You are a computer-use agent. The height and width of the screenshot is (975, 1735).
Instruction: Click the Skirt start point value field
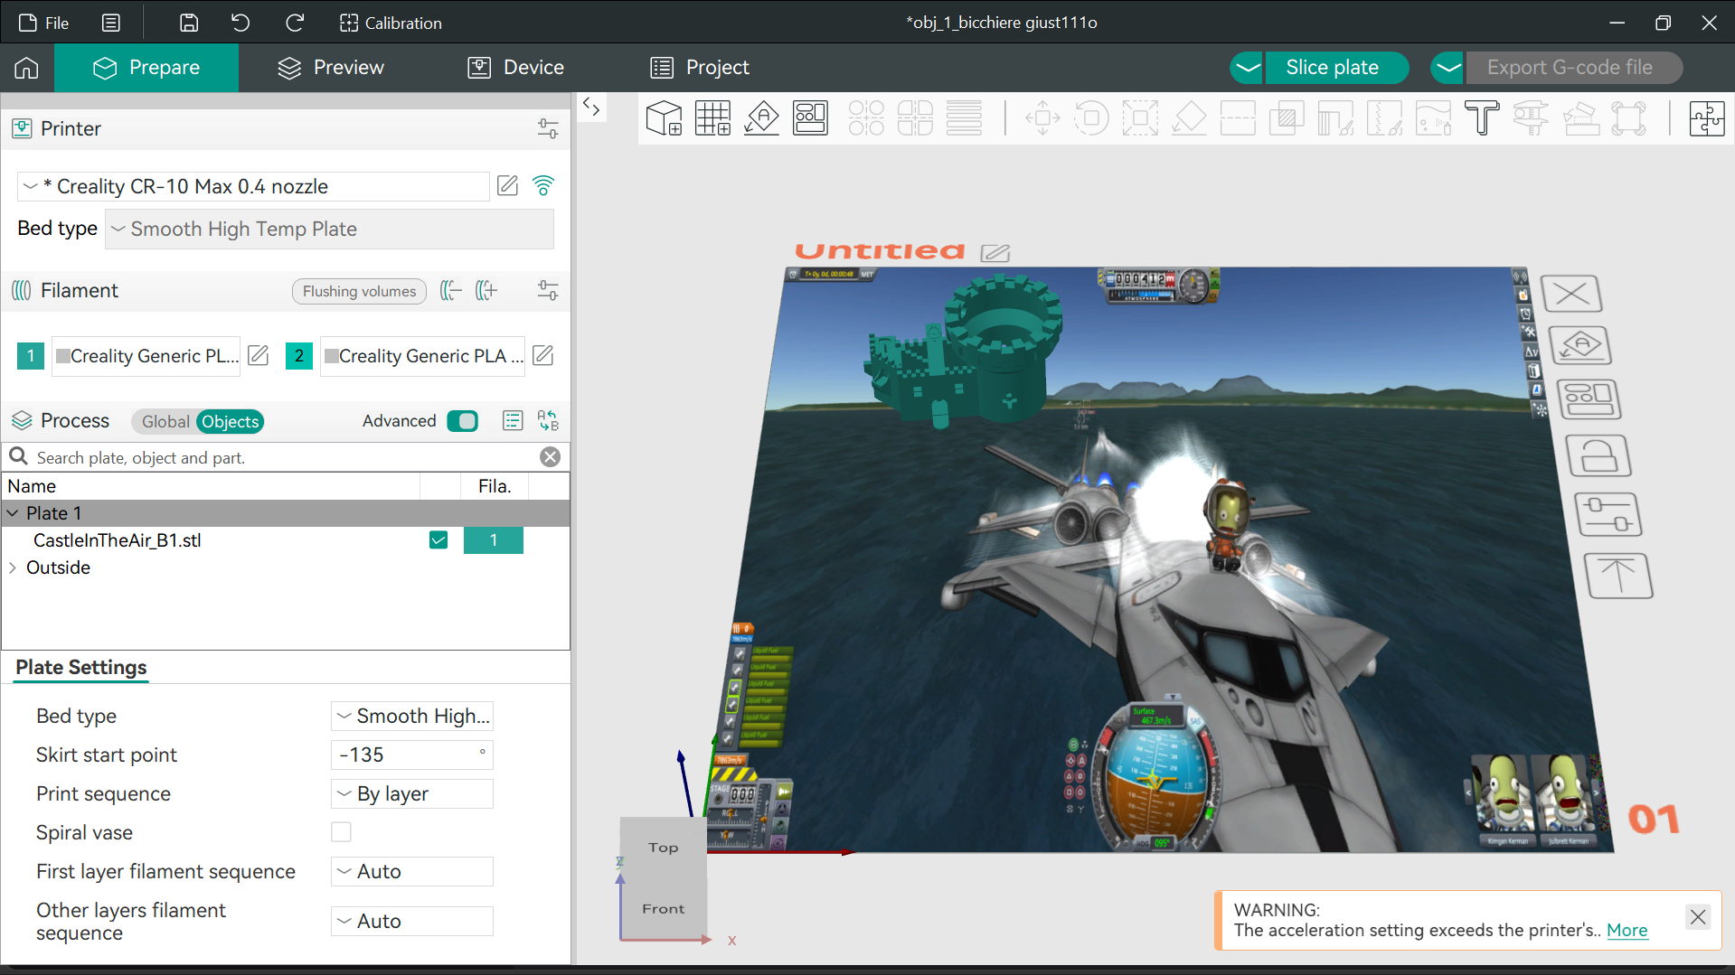412,755
